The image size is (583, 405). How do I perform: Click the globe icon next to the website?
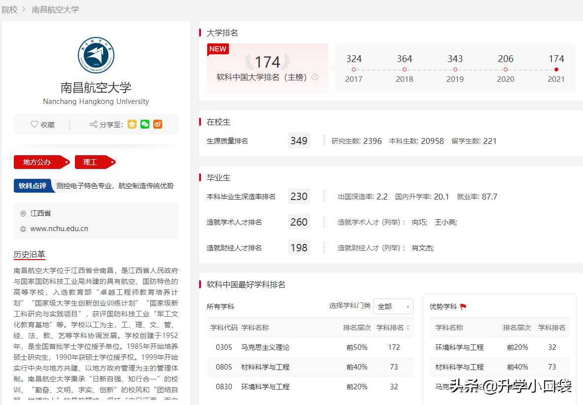click(x=23, y=228)
